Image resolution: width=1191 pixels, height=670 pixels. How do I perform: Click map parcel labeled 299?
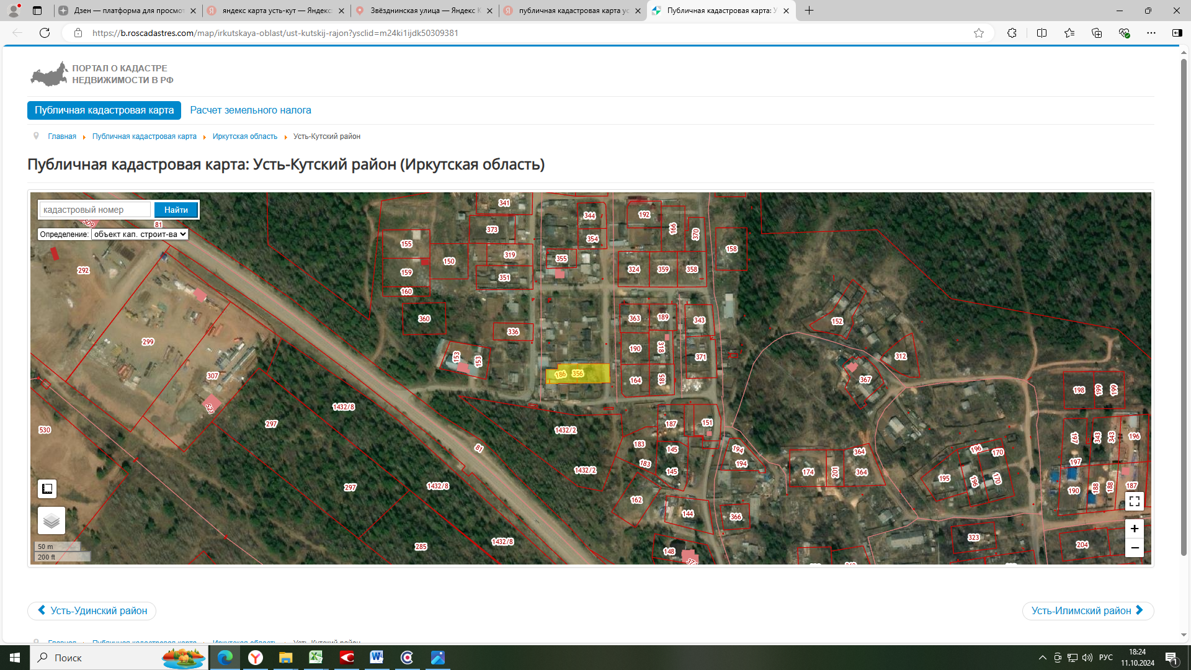pos(148,342)
